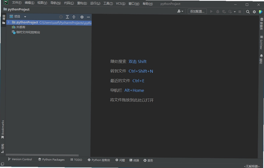The height and width of the screenshot is (168, 264).
Task: Click the PyCharm PC logo icon
Action: coord(6,2)
